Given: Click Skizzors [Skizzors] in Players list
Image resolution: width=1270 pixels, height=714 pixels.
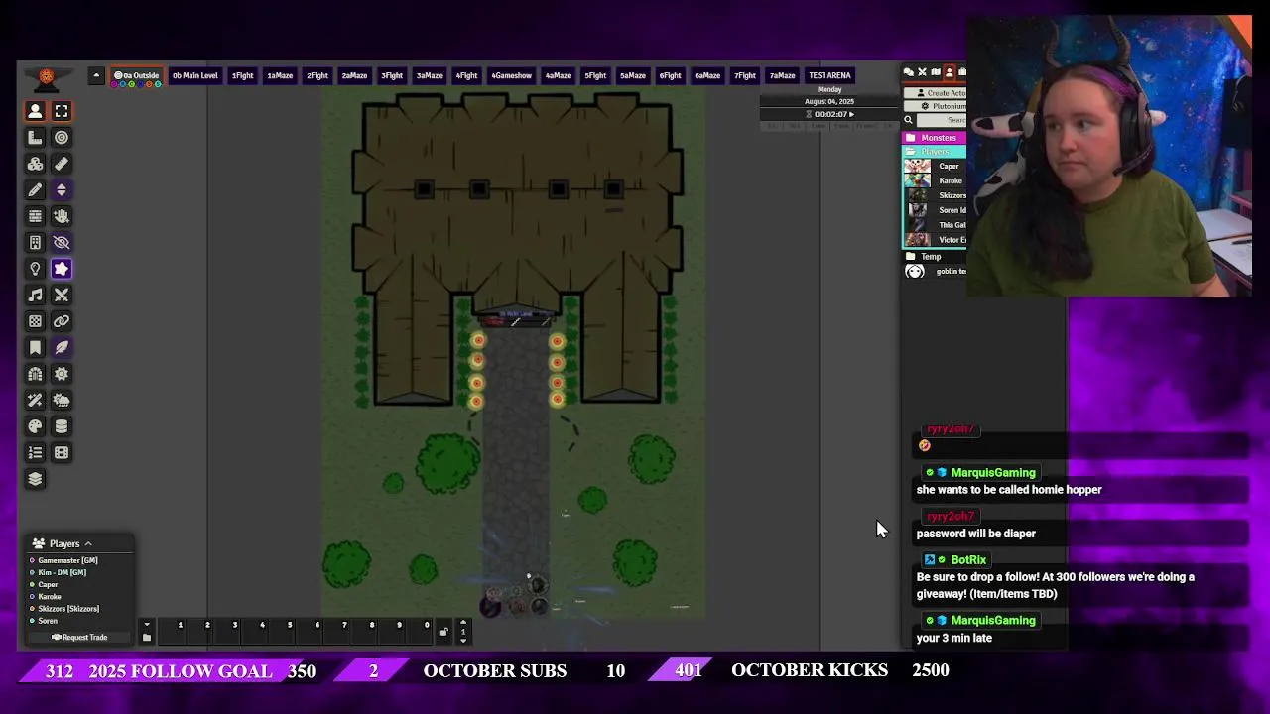Looking at the screenshot, I should click(68, 609).
